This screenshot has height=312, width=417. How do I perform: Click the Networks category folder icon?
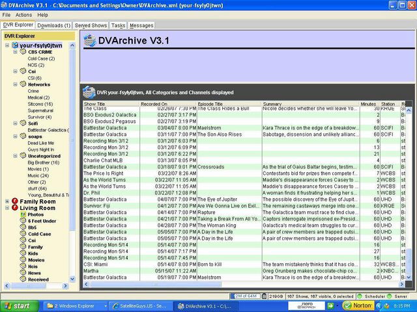[23, 84]
